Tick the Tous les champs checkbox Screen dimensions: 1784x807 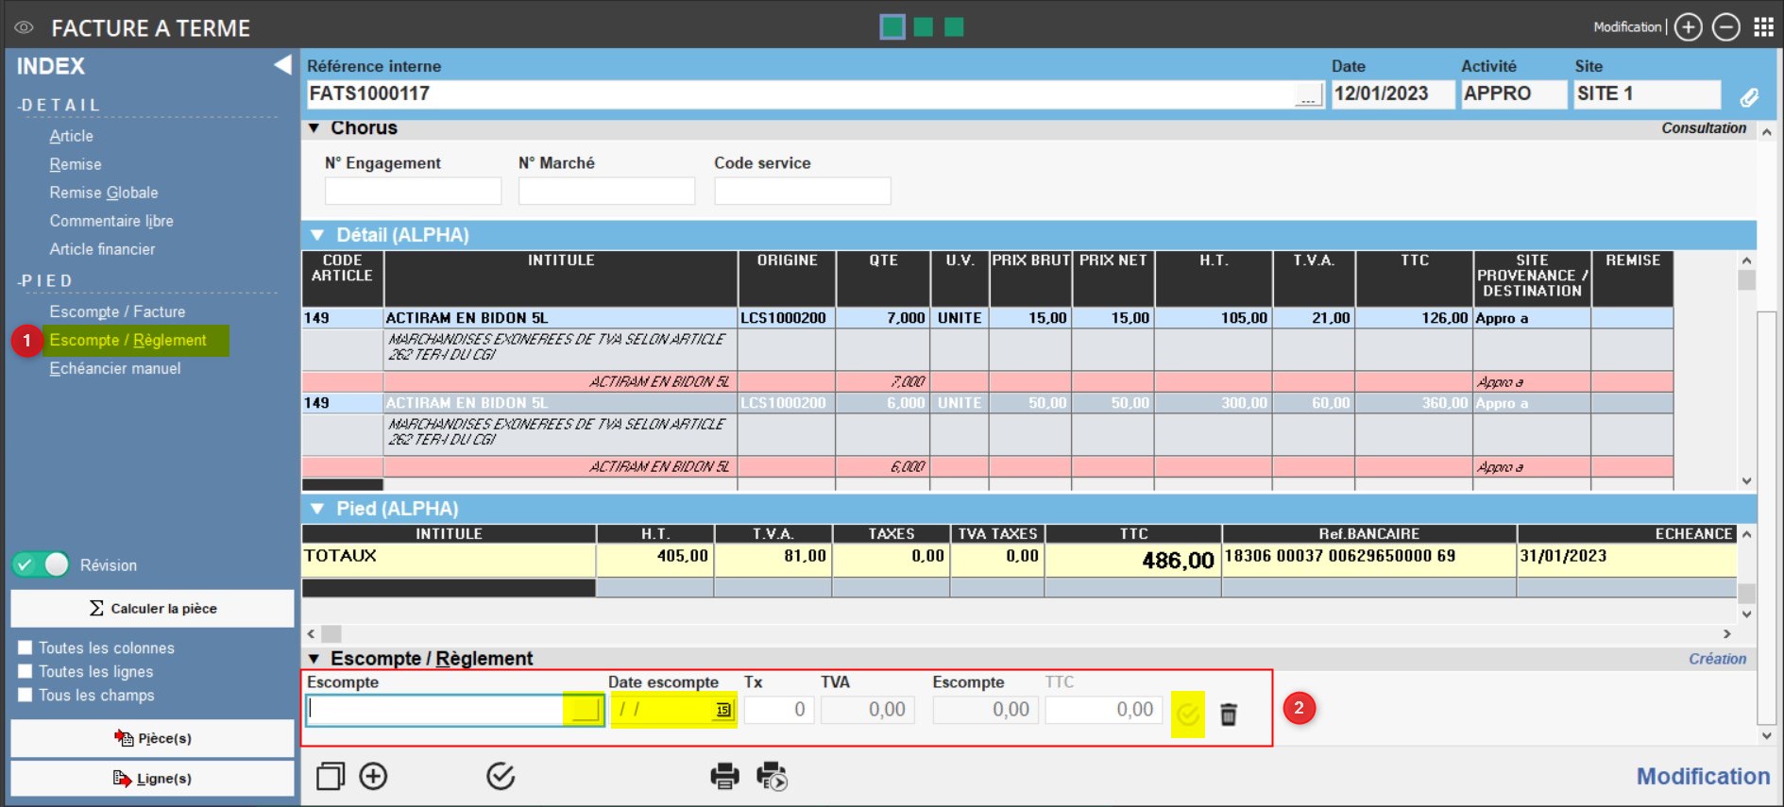click(x=25, y=695)
